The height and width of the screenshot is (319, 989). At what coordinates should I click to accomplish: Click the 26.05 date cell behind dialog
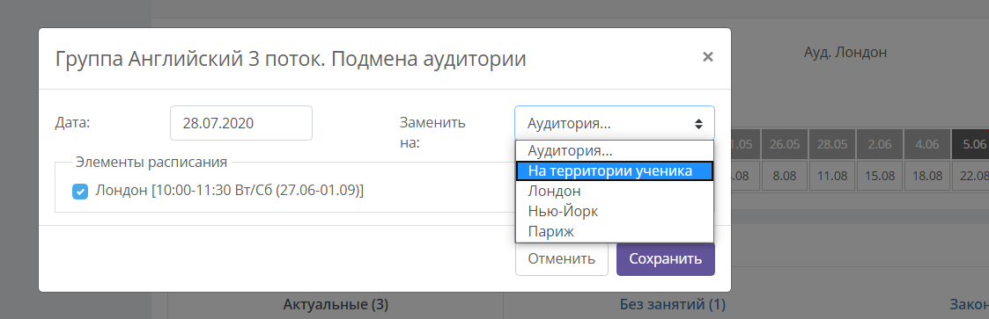pos(784,144)
